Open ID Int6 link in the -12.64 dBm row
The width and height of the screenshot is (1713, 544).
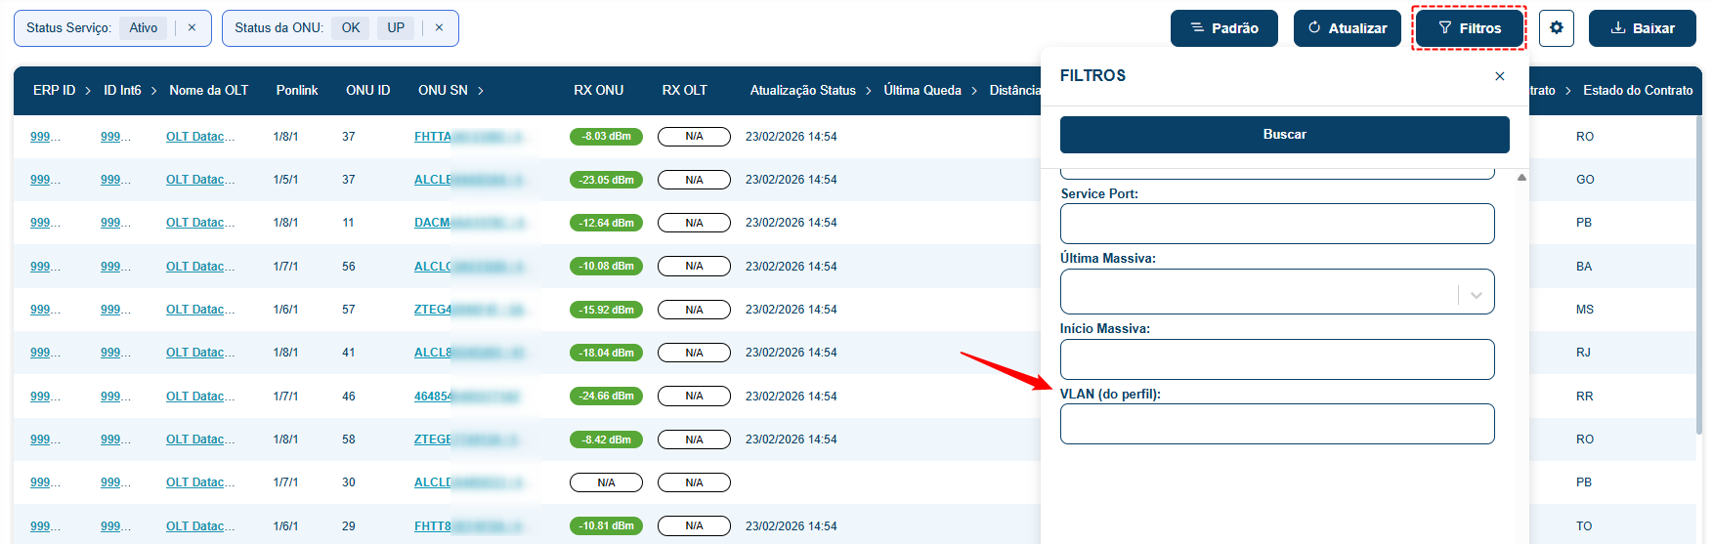115,223
